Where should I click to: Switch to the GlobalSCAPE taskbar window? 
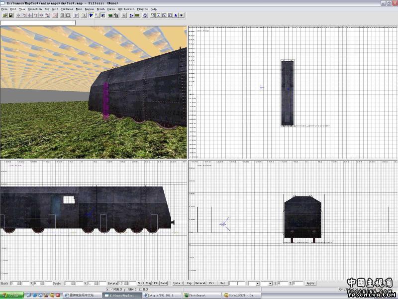point(241,296)
